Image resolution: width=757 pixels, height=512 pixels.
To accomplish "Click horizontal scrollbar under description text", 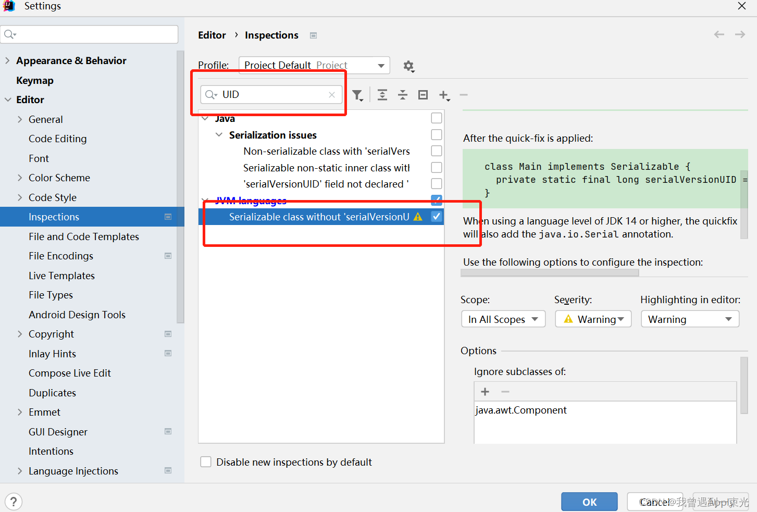I will point(550,273).
